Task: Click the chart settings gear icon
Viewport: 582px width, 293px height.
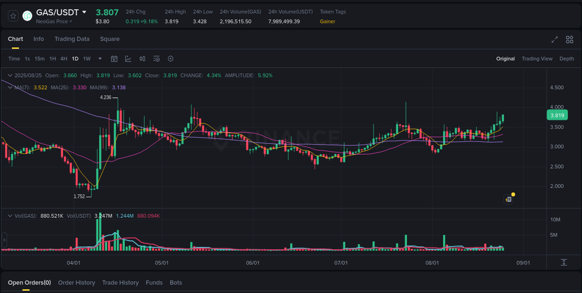Action: coord(170,59)
